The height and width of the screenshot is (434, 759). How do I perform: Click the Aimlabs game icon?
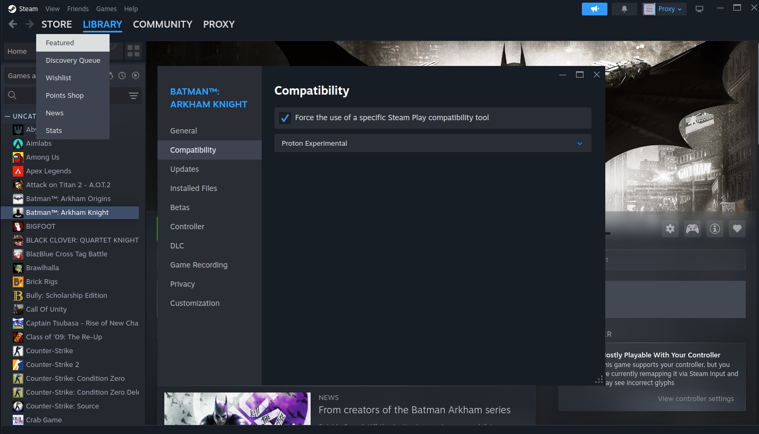coord(18,144)
